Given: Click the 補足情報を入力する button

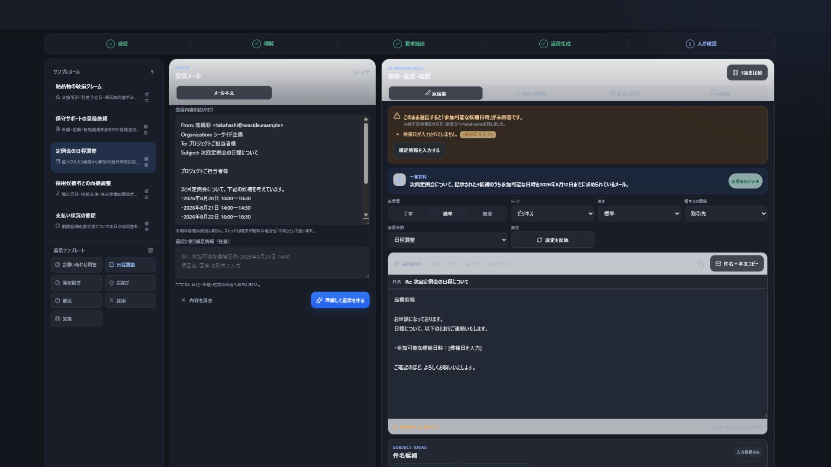Looking at the screenshot, I should [419, 150].
